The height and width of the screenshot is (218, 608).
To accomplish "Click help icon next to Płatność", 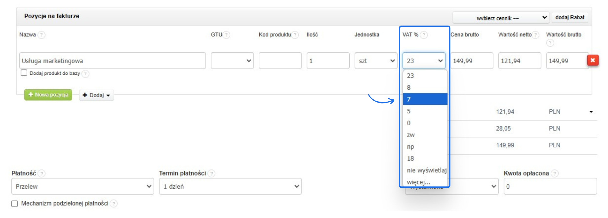I will [x=41, y=173].
